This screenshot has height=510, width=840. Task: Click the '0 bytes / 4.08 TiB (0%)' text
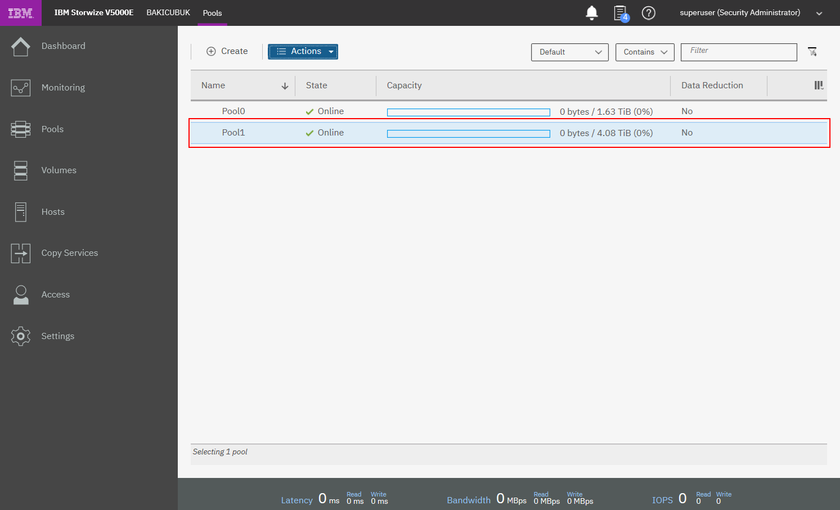point(607,133)
